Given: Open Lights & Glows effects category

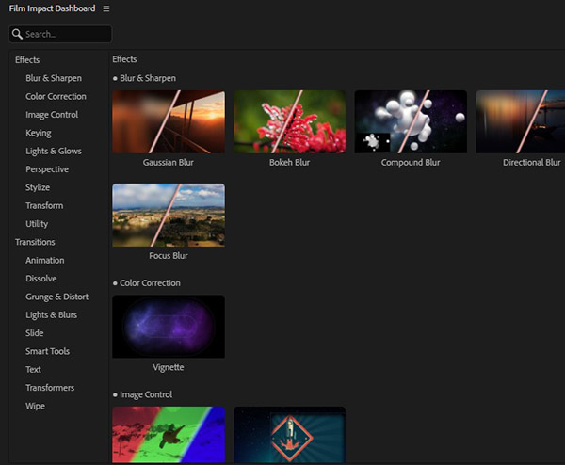Looking at the screenshot, I should tap(54, 152).
